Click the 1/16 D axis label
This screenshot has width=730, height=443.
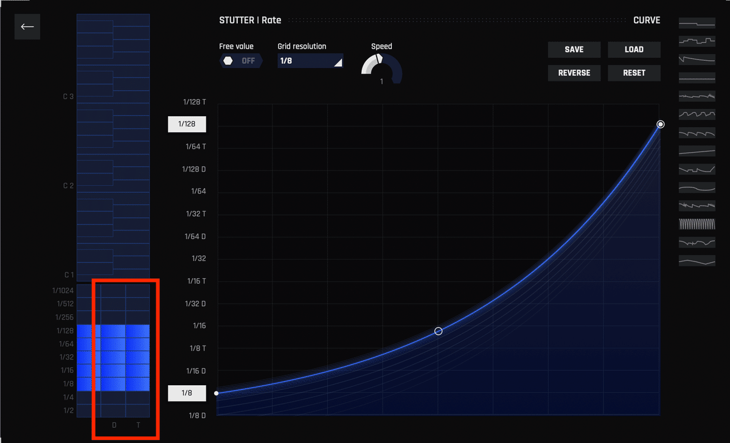(196, 371)
